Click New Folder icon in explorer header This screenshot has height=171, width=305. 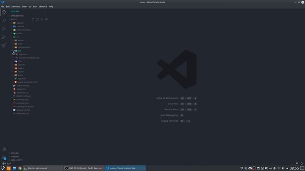tap(38, 19)
